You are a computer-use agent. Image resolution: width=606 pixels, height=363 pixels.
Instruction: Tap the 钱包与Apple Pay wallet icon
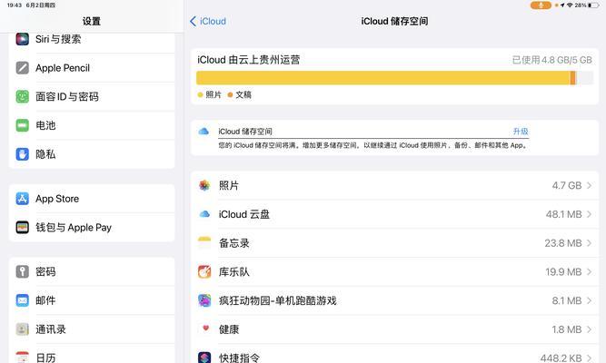pos(22,227)
